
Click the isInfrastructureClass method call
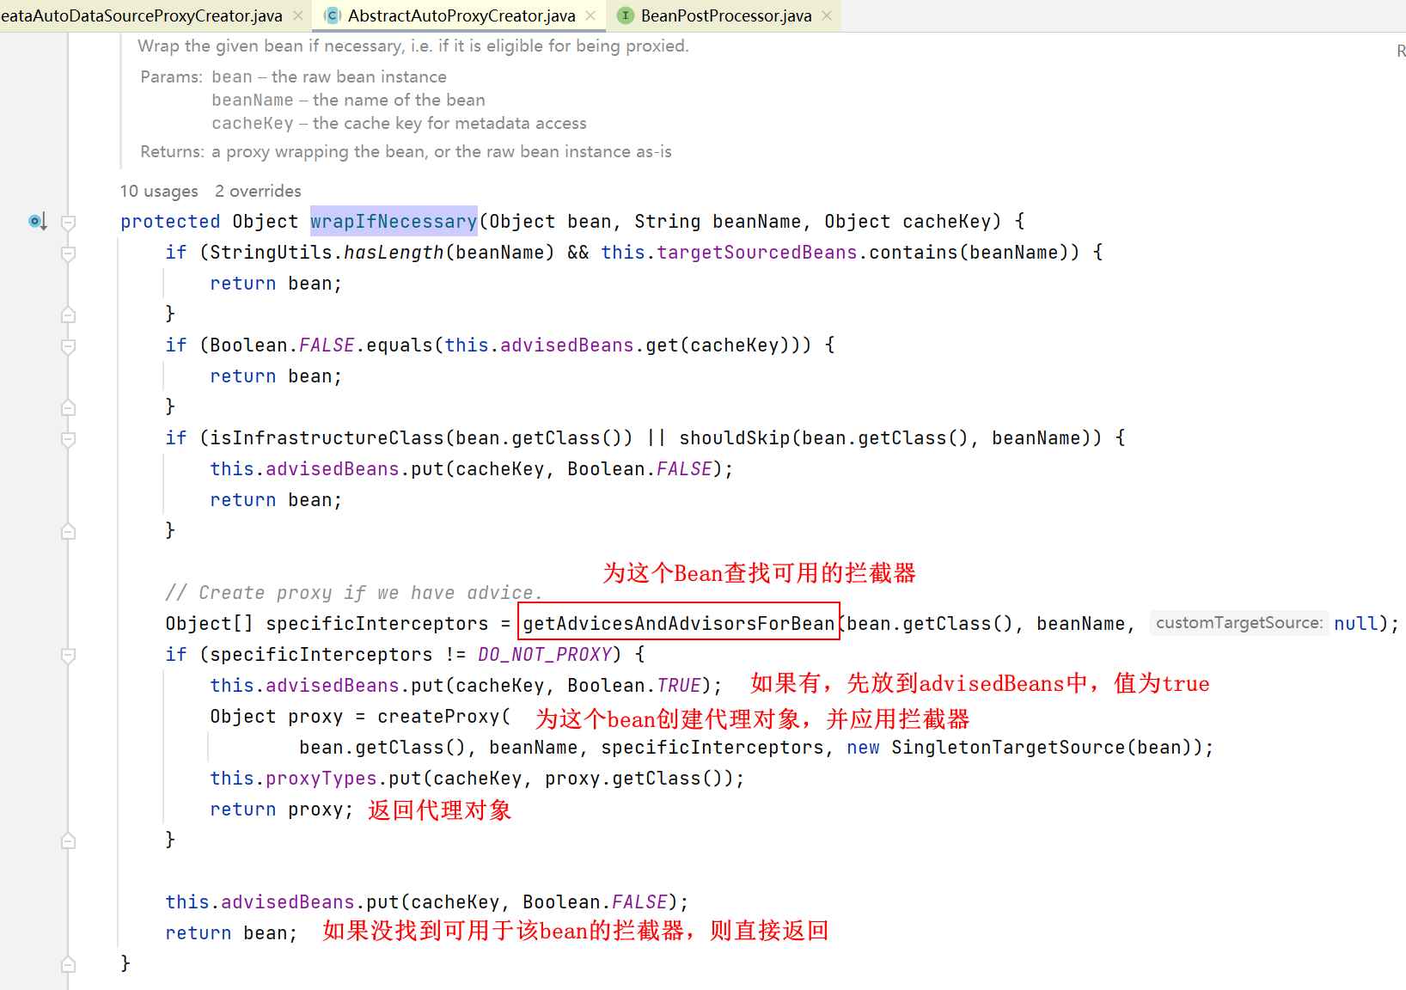click(x=327, y=438)
